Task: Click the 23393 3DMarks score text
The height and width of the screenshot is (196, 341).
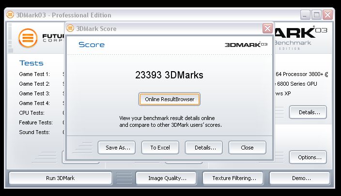Action: click(169, 75)
